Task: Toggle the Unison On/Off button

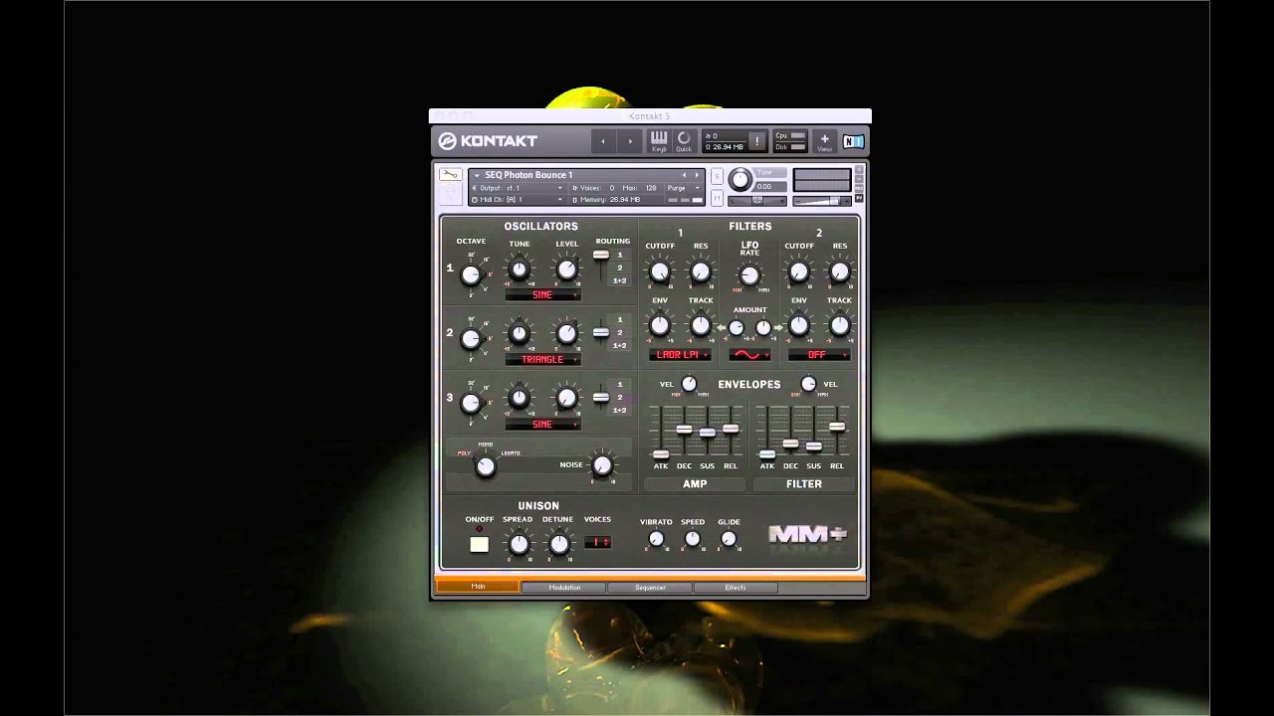Action: point(479,544)
